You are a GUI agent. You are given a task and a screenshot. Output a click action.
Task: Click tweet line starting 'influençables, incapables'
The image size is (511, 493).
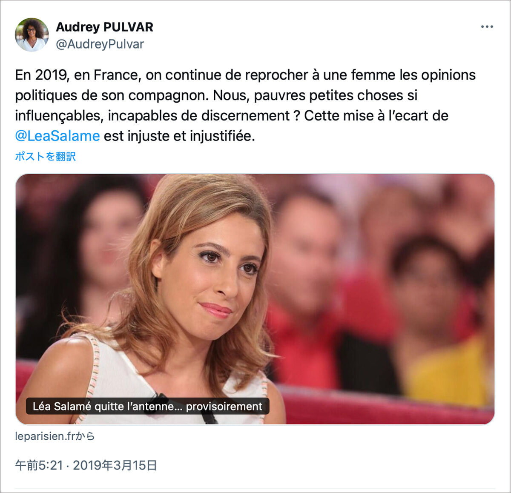pos(232,116)
